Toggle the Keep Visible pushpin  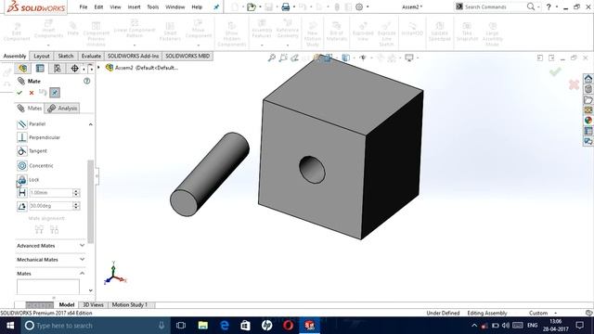[55, 93]
